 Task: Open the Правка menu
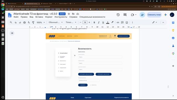24,17
